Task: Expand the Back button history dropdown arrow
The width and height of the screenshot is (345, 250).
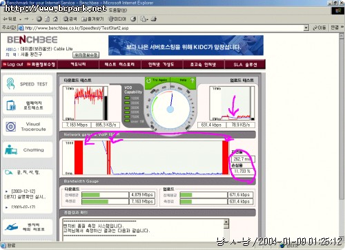Action: pos(20,19)
